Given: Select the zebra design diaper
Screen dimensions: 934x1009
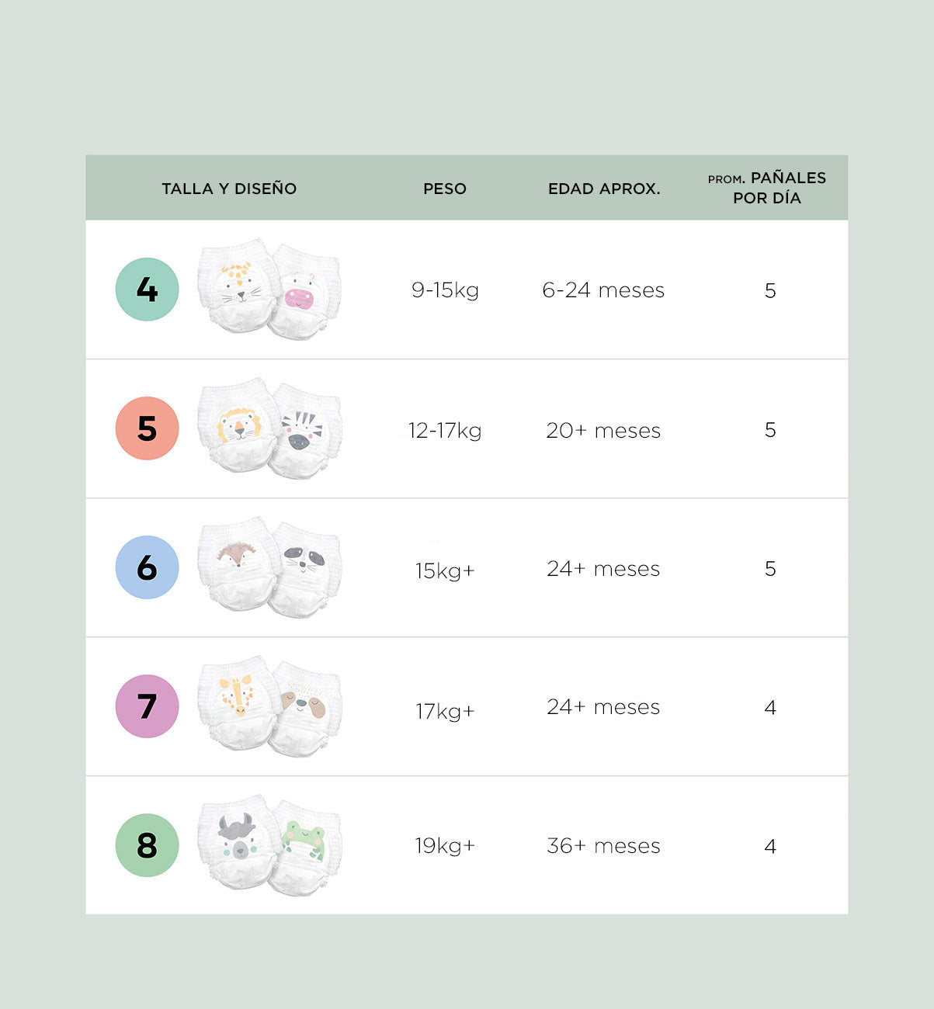Looking at the screenshot, I should pos(303,432).
